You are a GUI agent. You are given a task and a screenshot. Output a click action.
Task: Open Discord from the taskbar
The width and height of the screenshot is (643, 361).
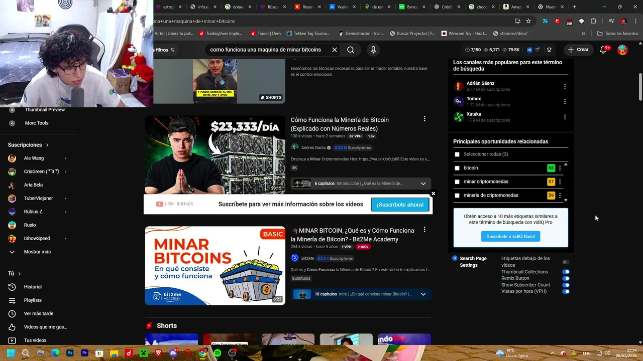pos(173,353)
